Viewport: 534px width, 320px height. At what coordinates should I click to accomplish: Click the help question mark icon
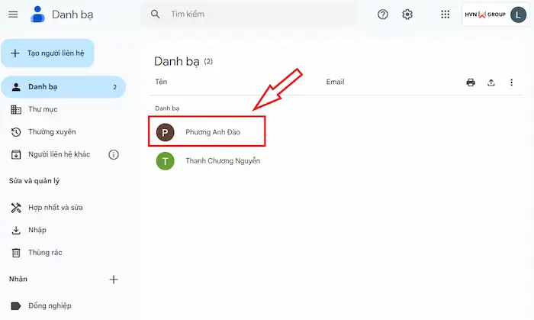tap(384, 15)
